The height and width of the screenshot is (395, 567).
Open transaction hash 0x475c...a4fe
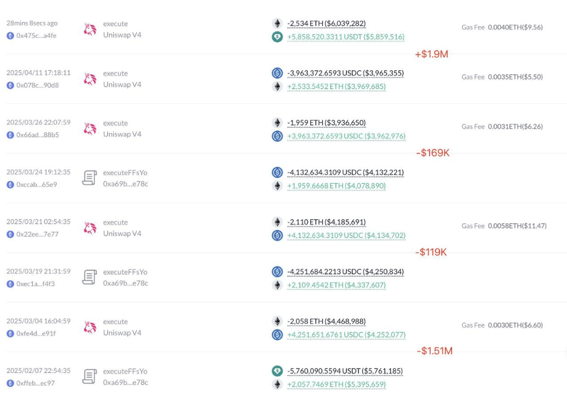36,35
